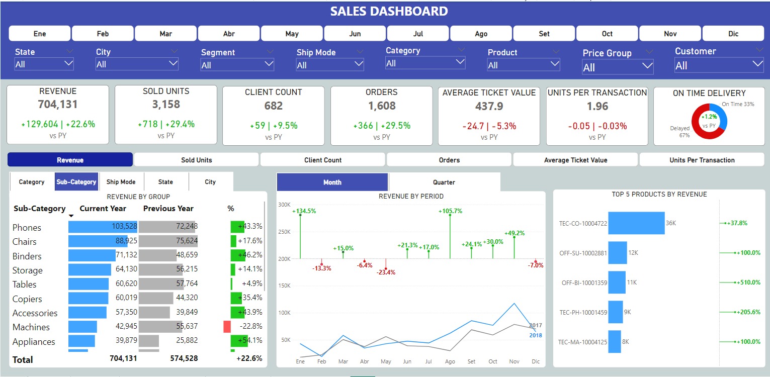Click the sort arrow under Sub-Category header

71,216
